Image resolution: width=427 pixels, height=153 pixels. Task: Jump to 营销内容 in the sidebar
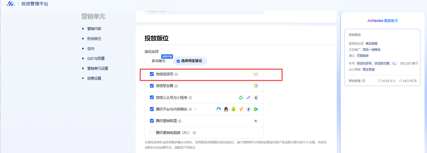(94, 29)
